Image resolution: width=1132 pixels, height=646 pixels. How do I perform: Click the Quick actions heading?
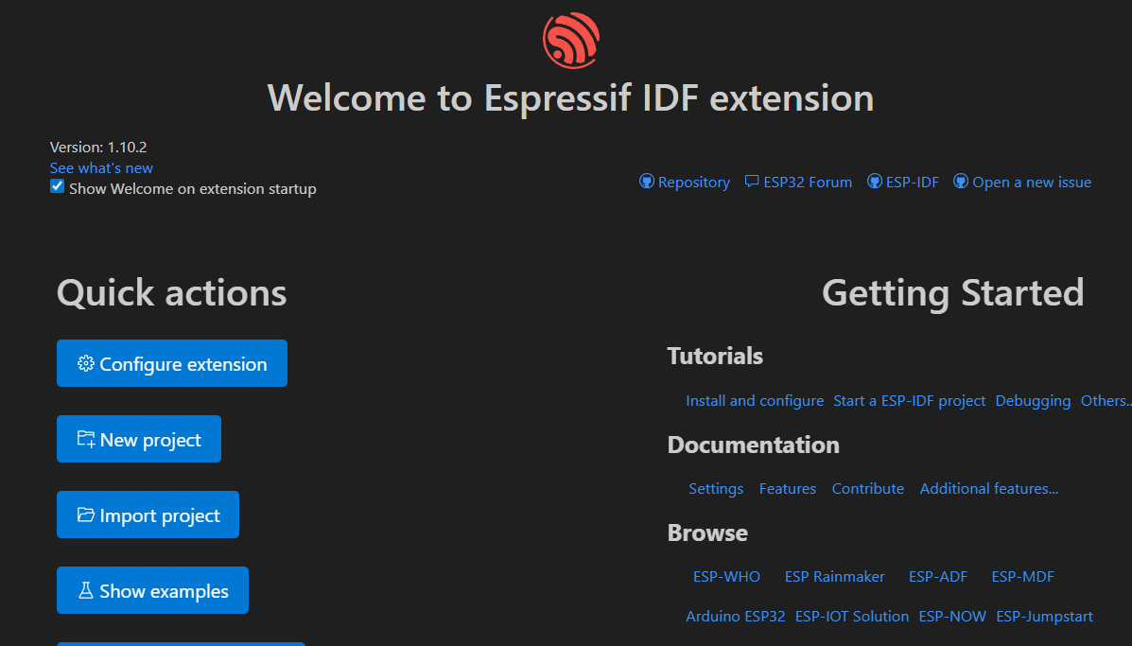tap(172, 293)
